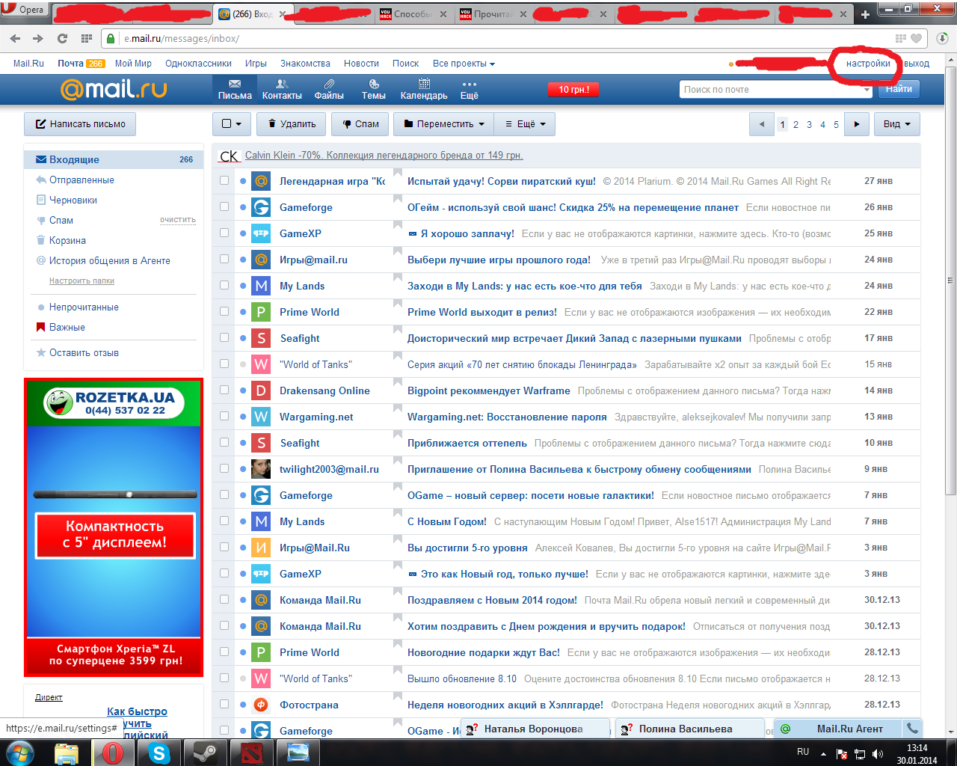
Task: Tick checkbox for Prime World выходит в релиз
Action: click(224, 311)
